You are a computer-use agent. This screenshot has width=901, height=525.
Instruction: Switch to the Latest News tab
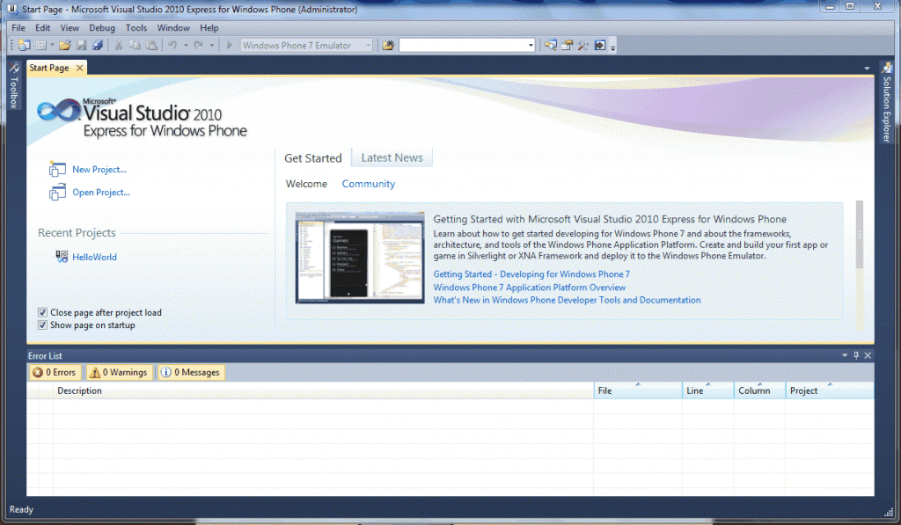click(x=391, y=157)
